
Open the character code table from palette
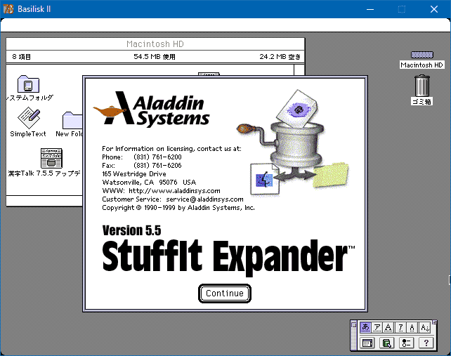pyautogui.click(x=367, y=343)
